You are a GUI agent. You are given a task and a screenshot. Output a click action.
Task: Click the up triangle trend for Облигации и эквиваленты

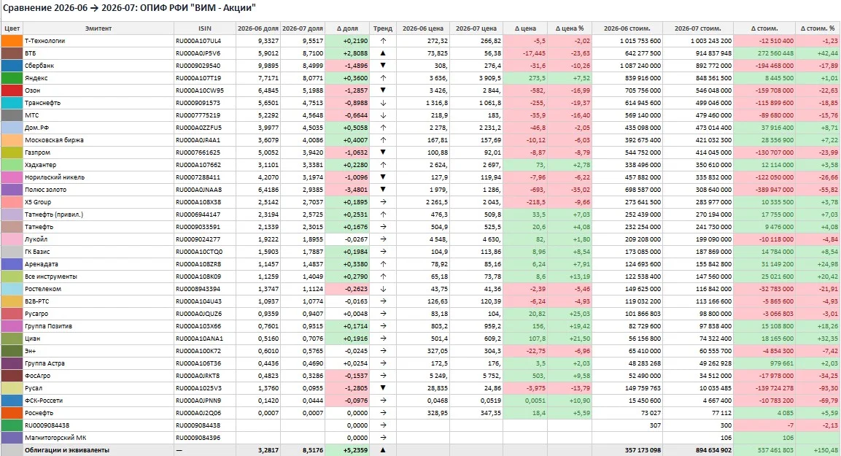coord(383,450)
